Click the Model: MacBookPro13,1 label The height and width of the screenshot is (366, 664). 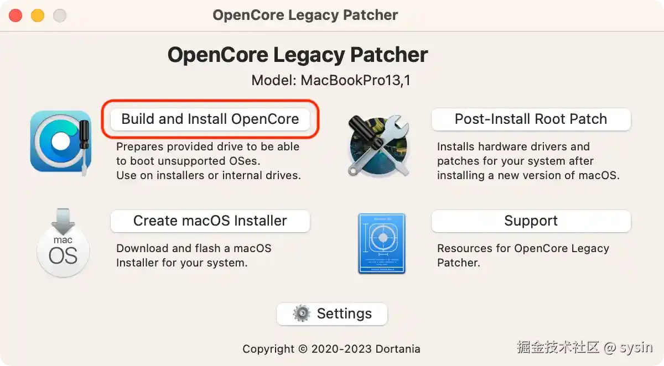(331, 79)
